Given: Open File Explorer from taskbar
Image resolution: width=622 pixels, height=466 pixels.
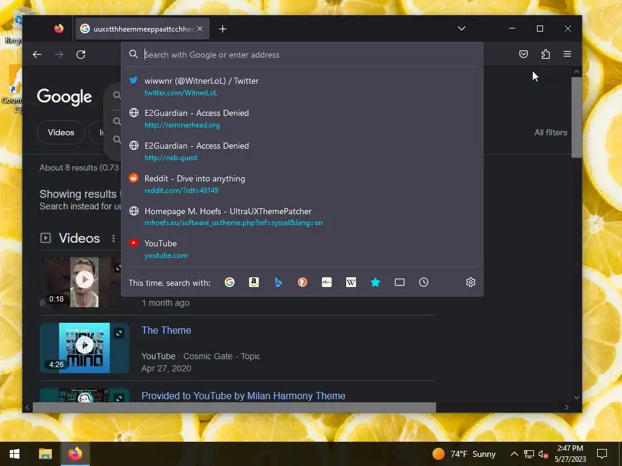Looking at the screenshot, I should coord(45,454).
